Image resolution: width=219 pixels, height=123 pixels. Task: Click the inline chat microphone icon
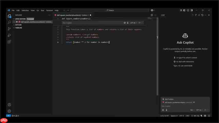(127, 23)
